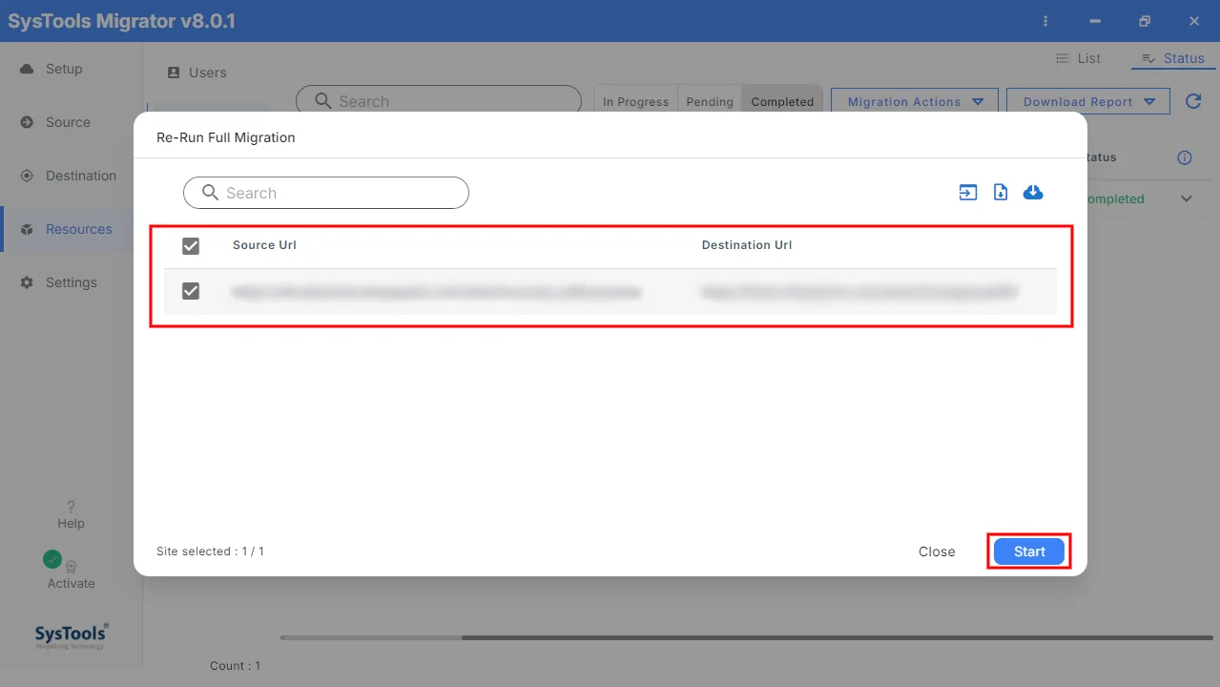The image size is (1220, 687).
Task: Click the Help question mark icon
Action: (x=71, y=507)
